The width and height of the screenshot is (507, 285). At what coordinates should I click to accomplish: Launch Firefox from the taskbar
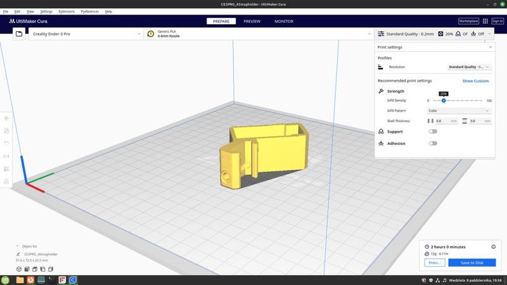pos(30,280)
